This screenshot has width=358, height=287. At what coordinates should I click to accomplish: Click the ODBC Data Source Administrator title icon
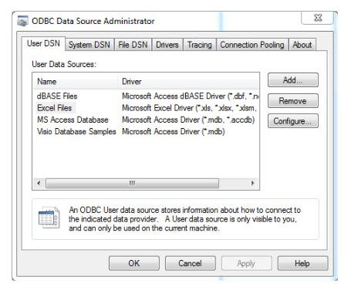point(22,21)
